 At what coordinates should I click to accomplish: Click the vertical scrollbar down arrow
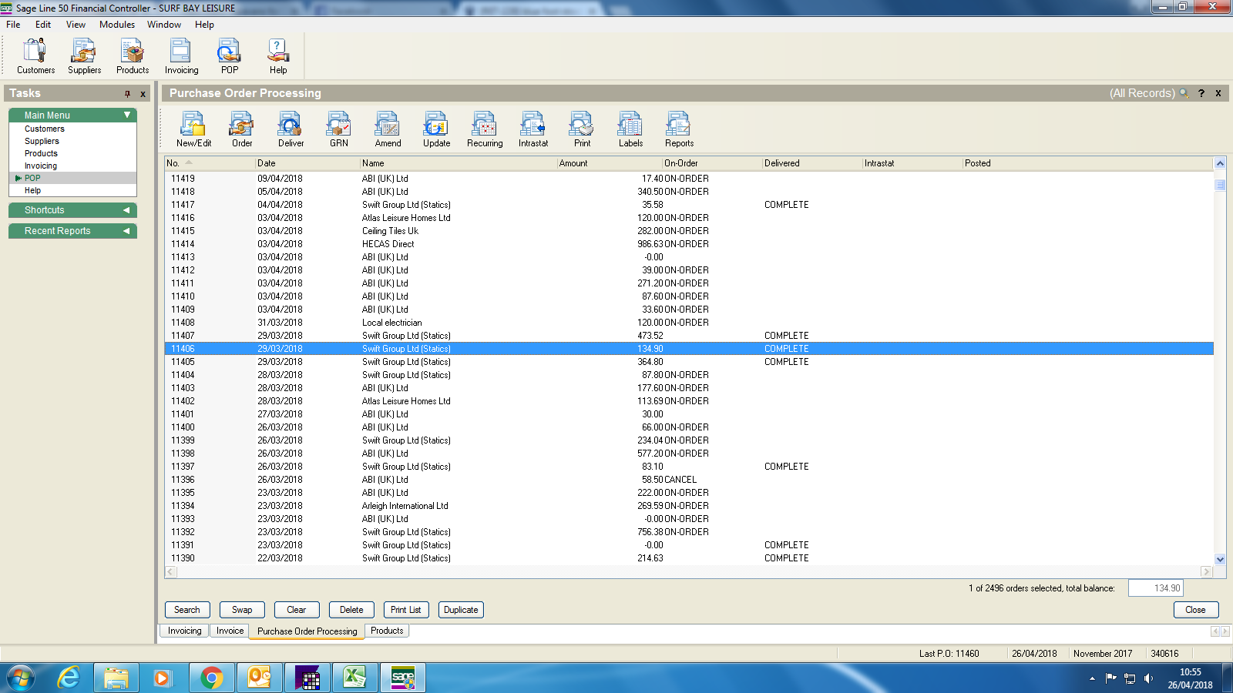pos(1220,559)
